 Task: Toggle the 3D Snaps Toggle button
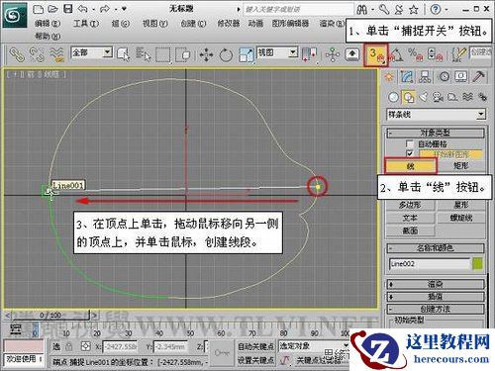(x=375, y=54)
